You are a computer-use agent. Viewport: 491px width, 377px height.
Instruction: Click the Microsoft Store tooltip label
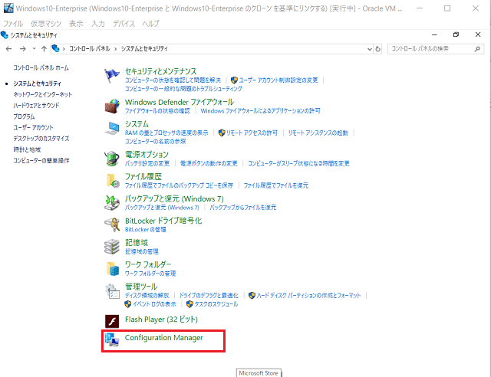(259, 373)
